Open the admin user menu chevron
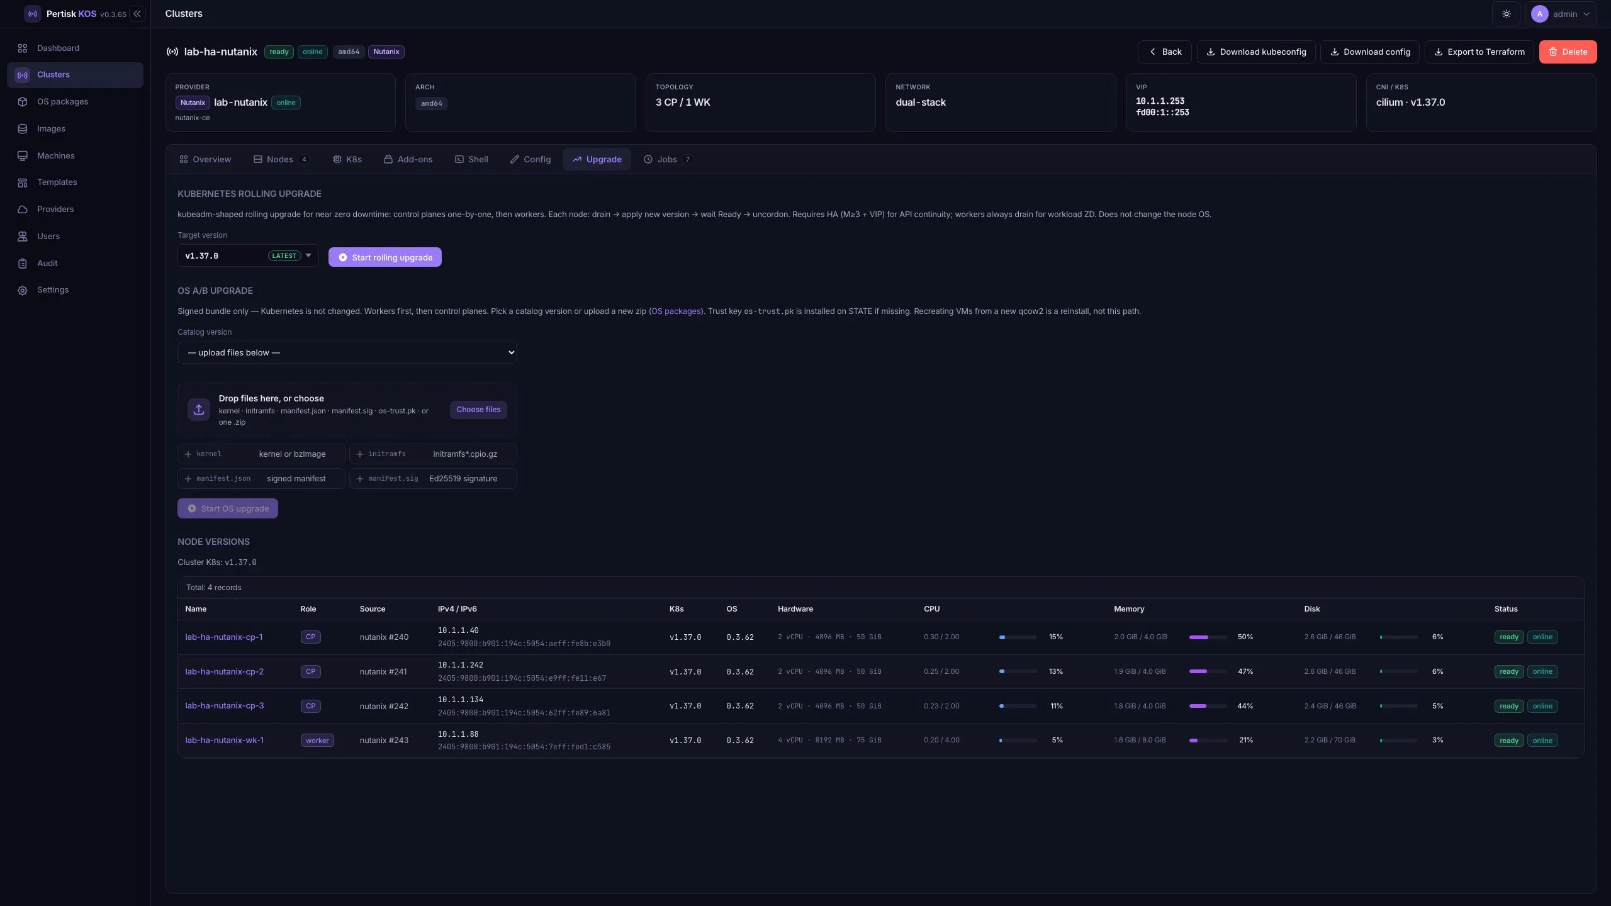1611x906 pixels. coord(1586,14)
